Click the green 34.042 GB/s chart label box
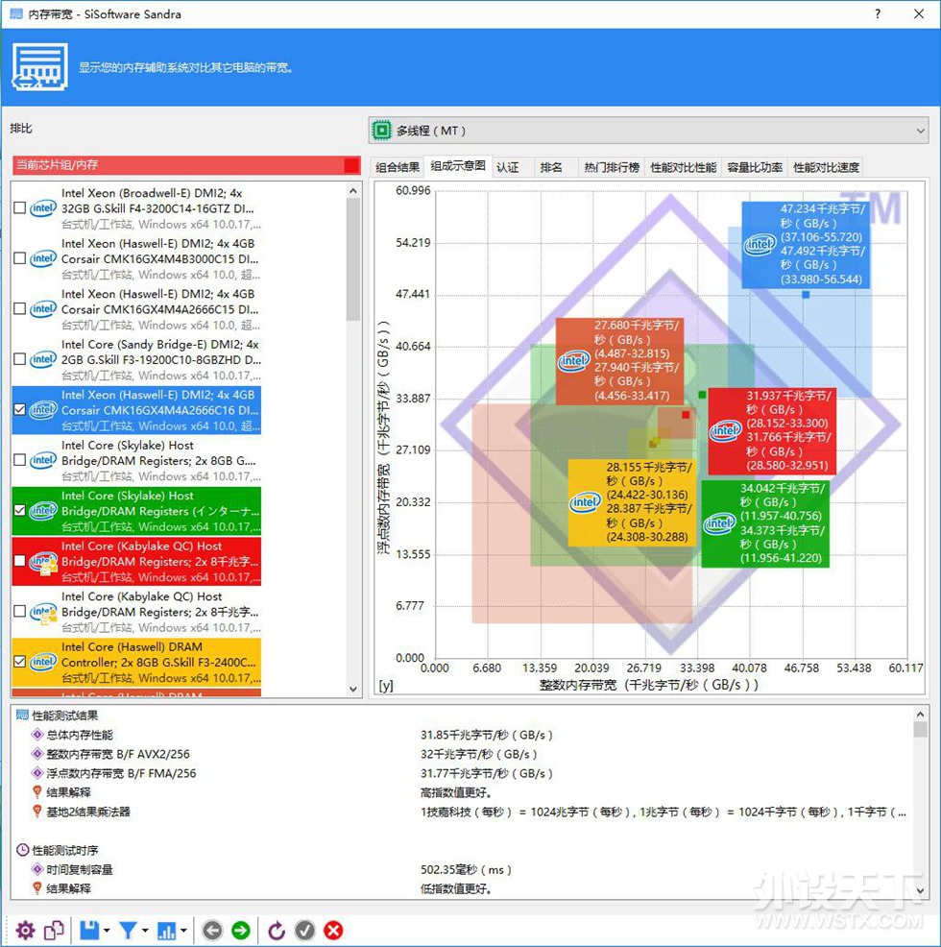This screenshot has height=947, width=941. tap(765, 523)
